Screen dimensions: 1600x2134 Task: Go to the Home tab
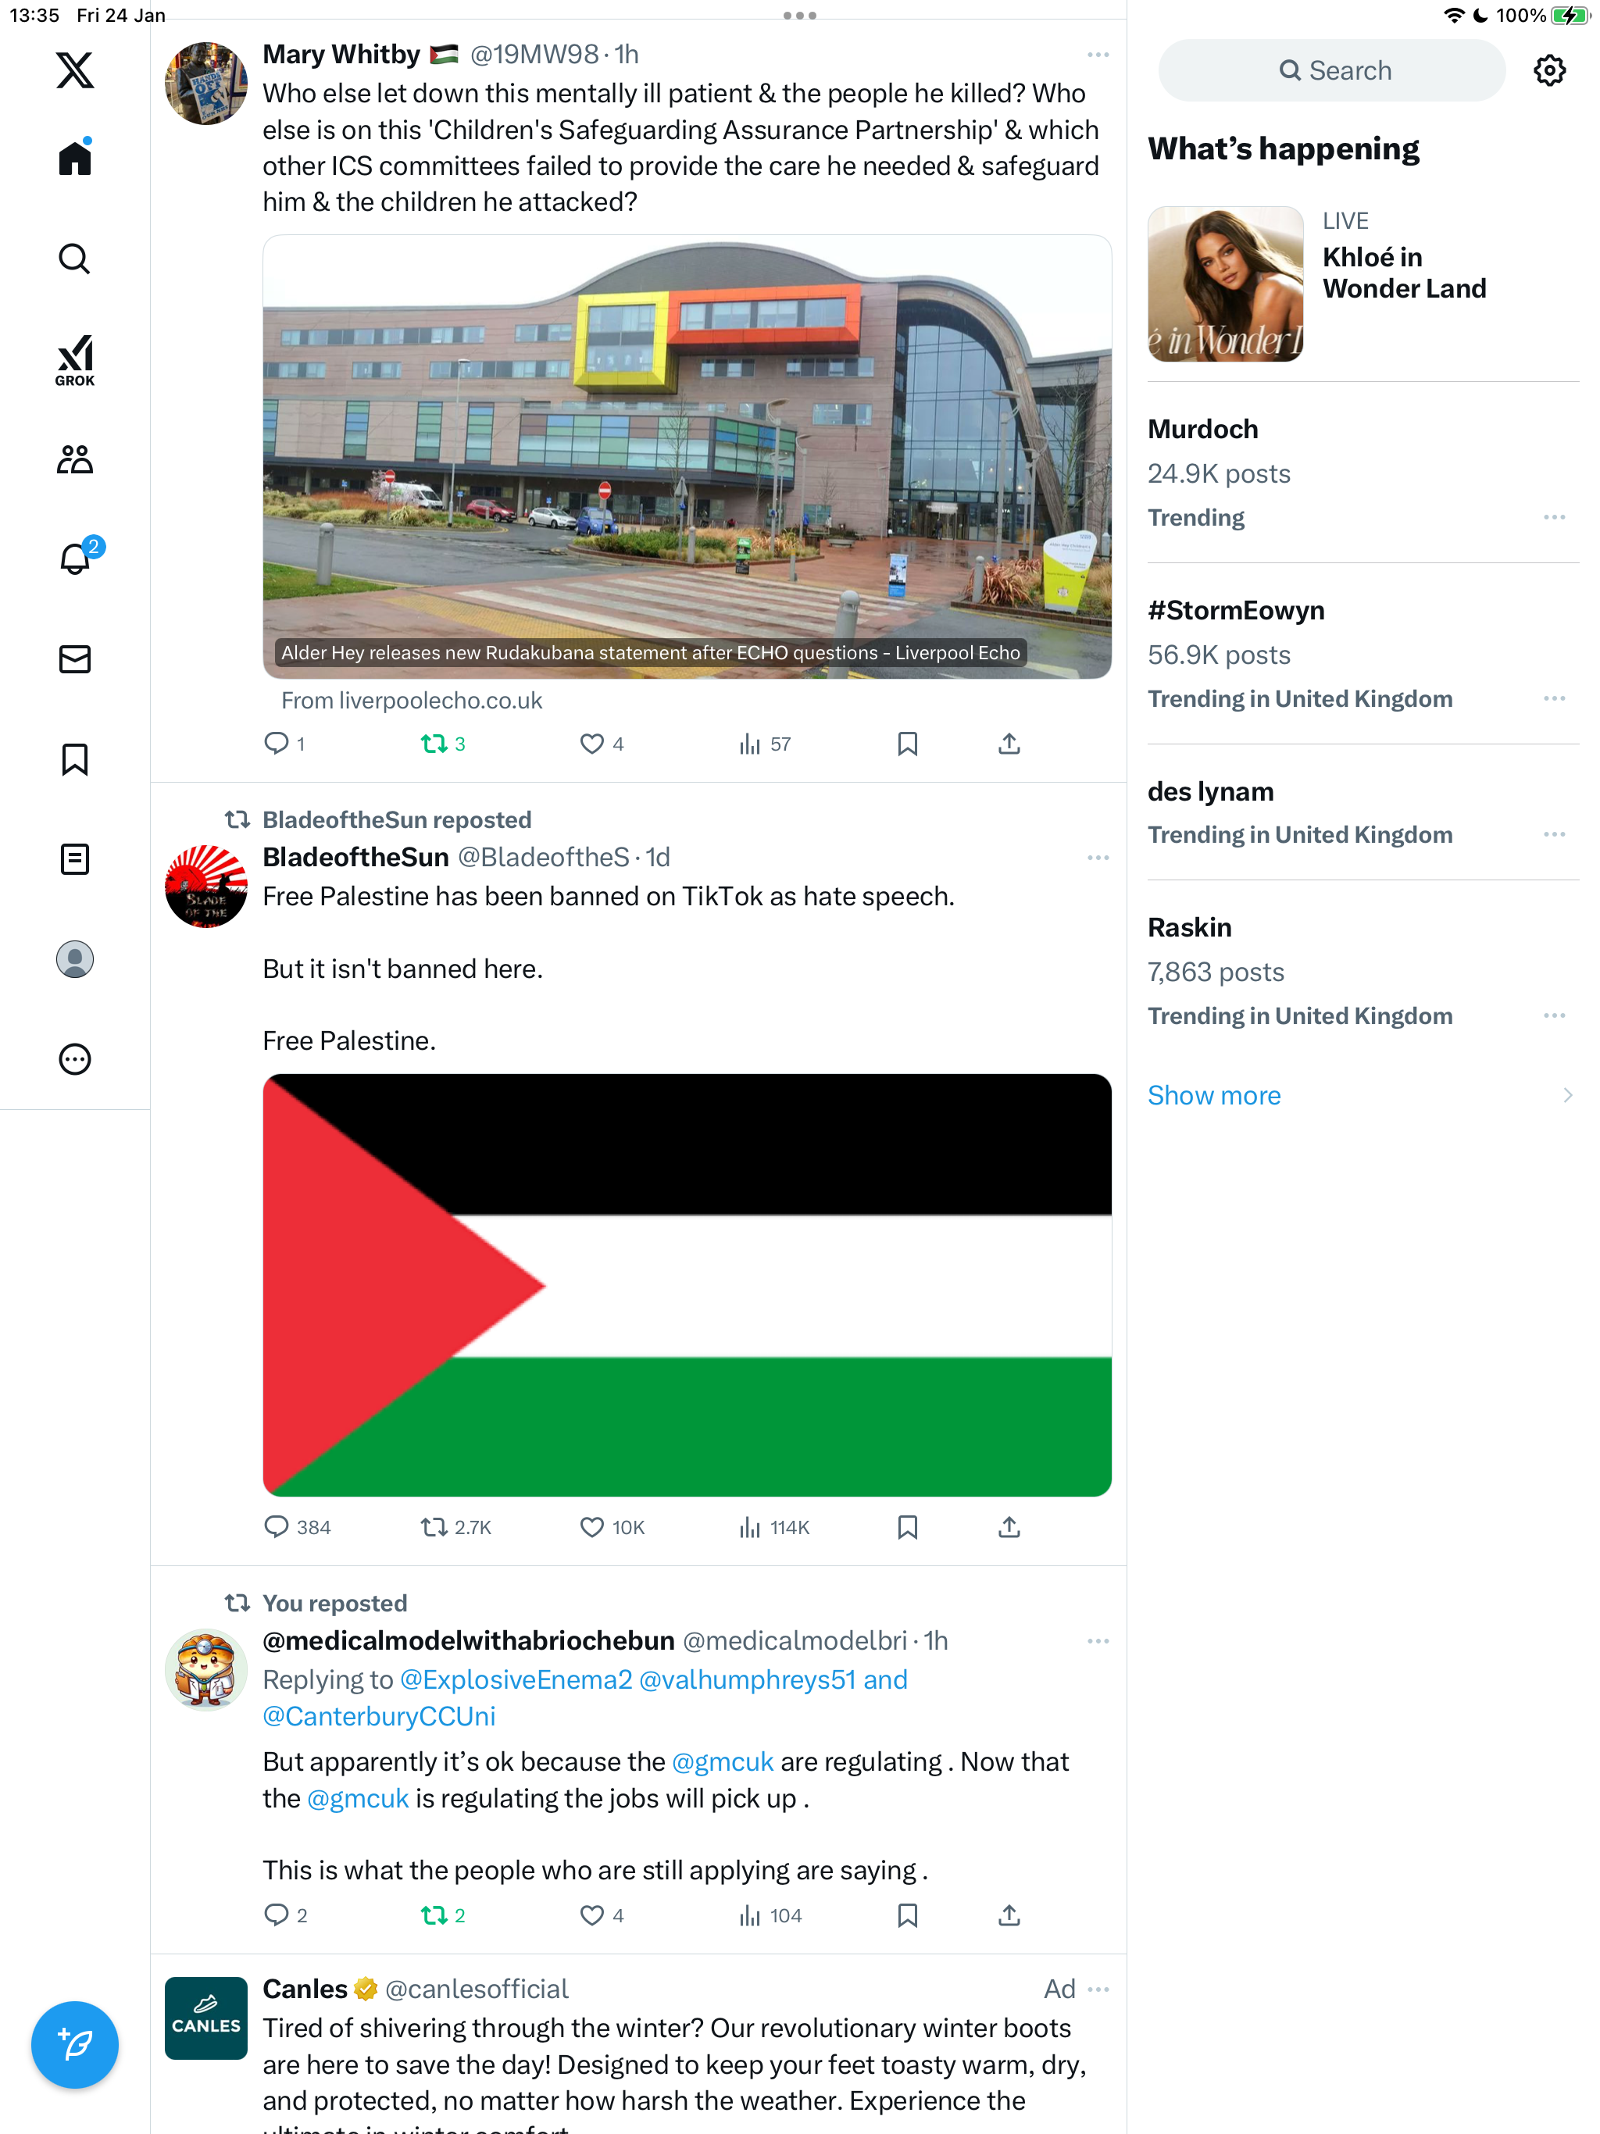[x=74, y=157]
